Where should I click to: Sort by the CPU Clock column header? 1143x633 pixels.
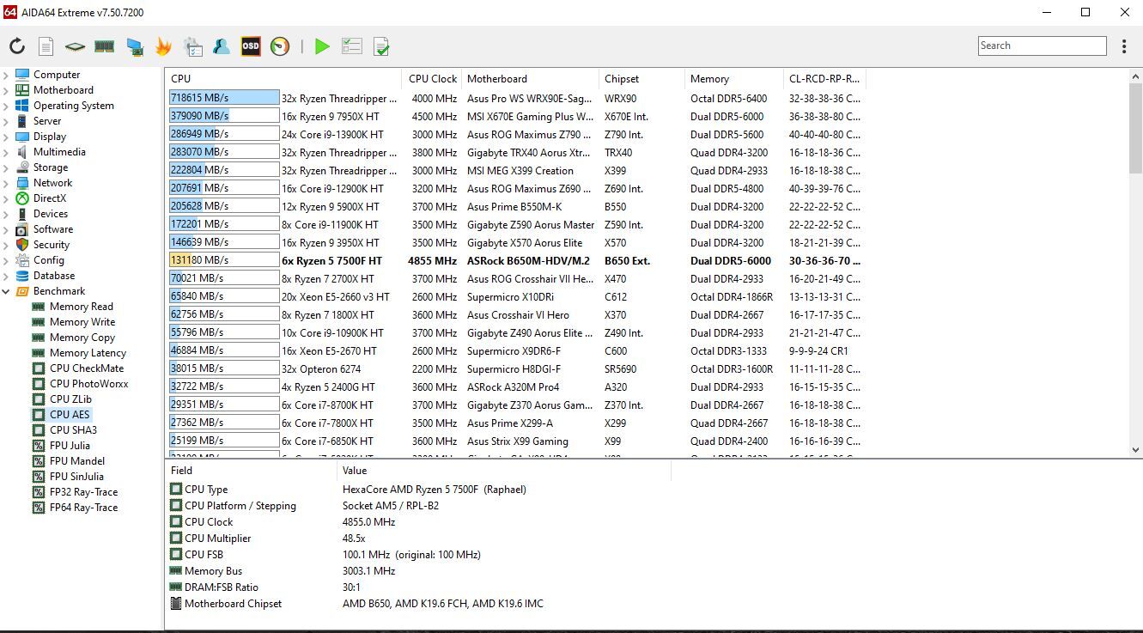pyautogui.click(x=432, y=79)
